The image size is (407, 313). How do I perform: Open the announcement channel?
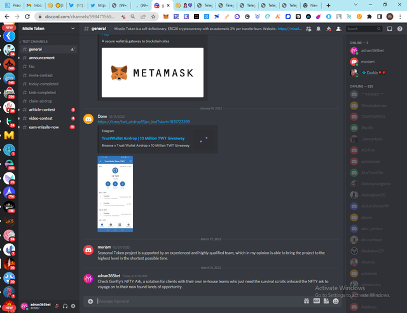coord(48,58)
